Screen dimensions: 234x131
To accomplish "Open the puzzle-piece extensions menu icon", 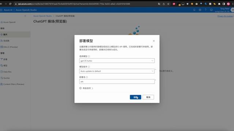I will point(219,4).
